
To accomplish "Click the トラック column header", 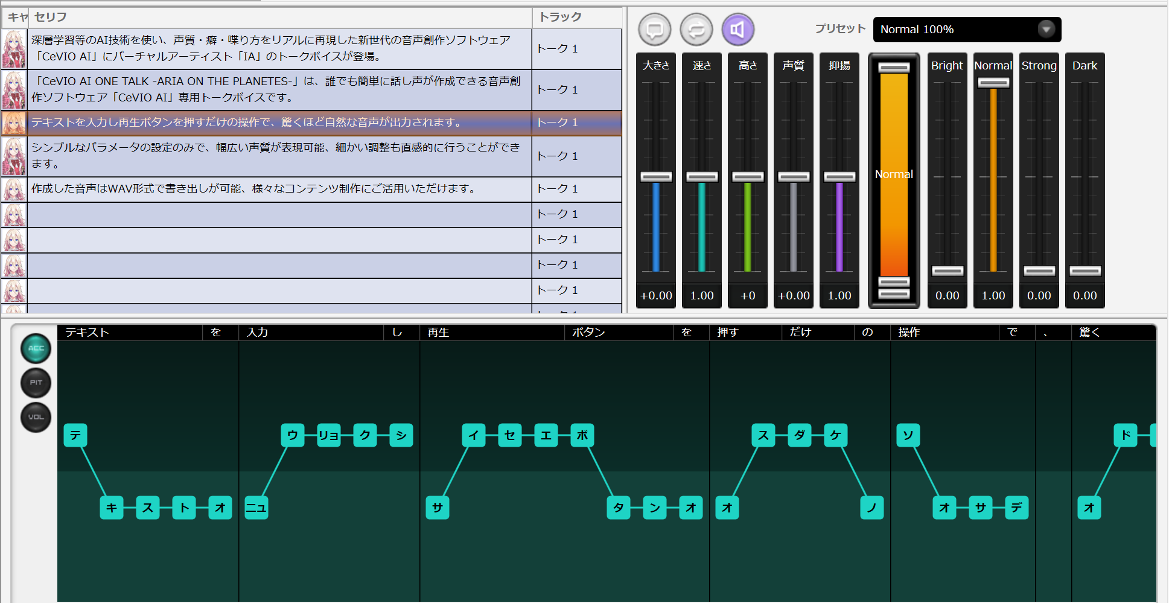I will click(577, 18).
